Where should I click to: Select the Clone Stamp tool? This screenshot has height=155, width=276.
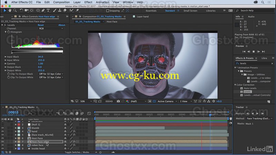[60, 11]
